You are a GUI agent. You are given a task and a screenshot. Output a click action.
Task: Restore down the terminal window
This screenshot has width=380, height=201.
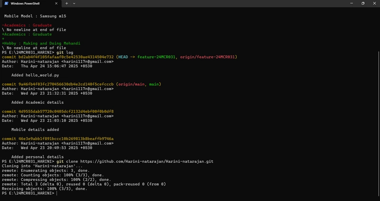click(x=363, y=3)
